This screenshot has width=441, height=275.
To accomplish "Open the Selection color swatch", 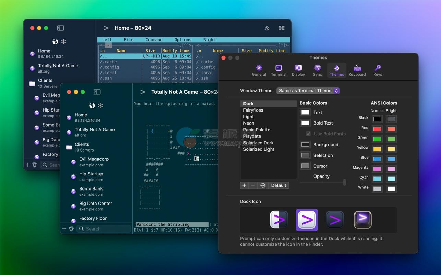I will tap(305, 155).
